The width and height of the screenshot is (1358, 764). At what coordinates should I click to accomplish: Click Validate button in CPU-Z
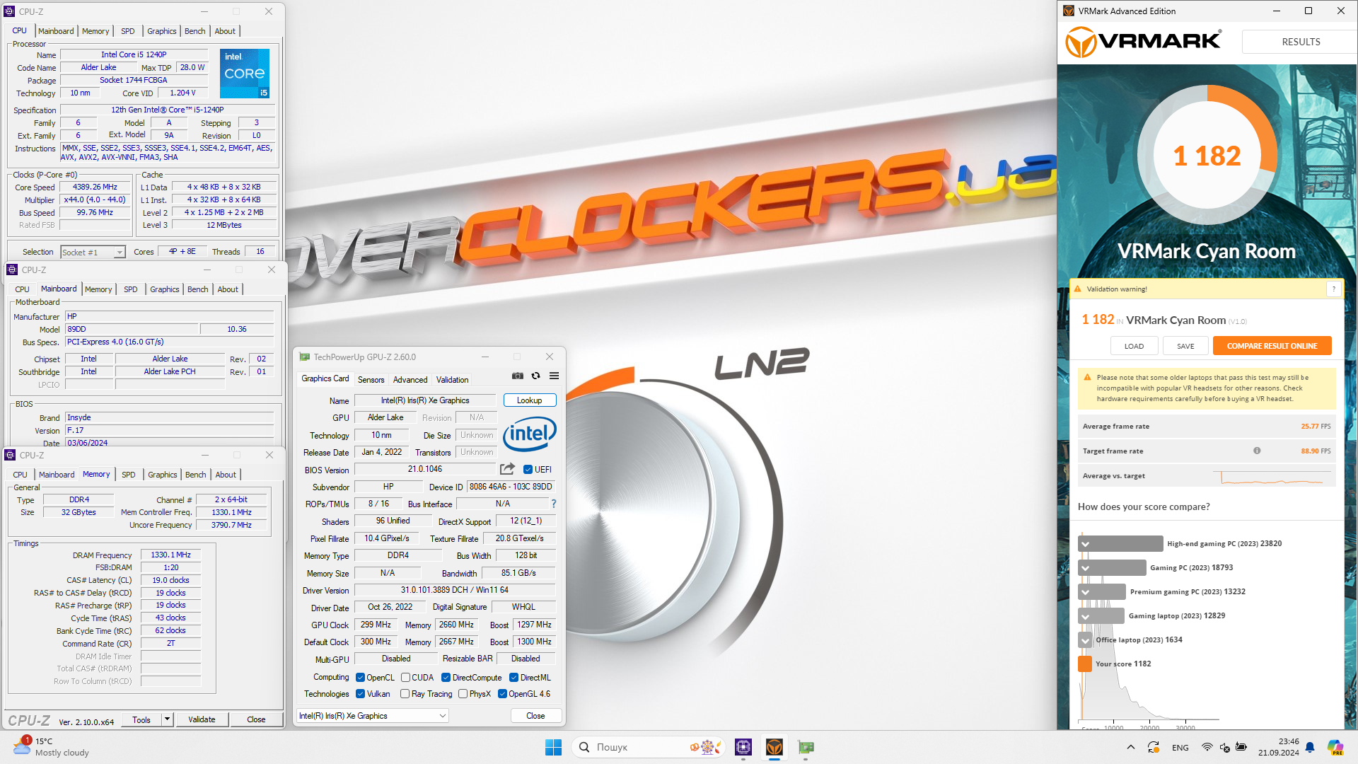point(202,719)
